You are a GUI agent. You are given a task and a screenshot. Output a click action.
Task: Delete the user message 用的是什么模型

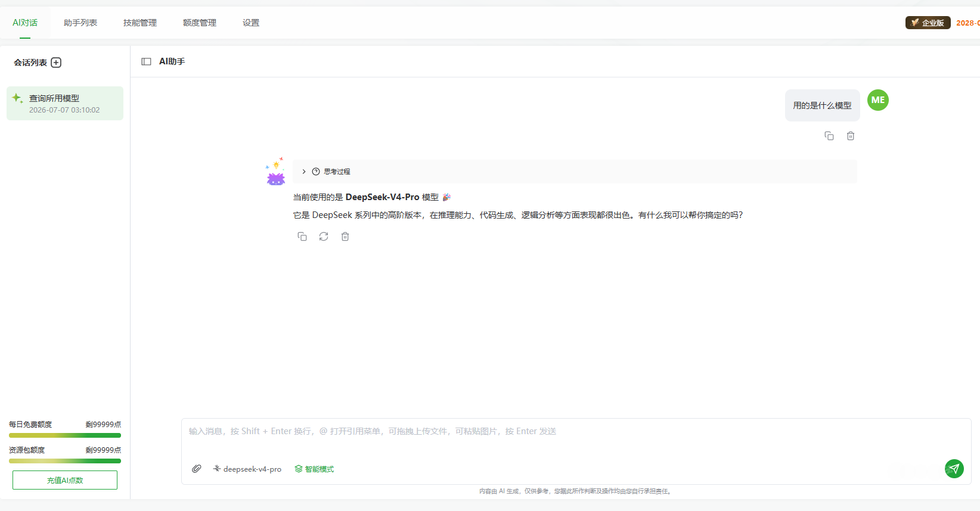(851, 136)
